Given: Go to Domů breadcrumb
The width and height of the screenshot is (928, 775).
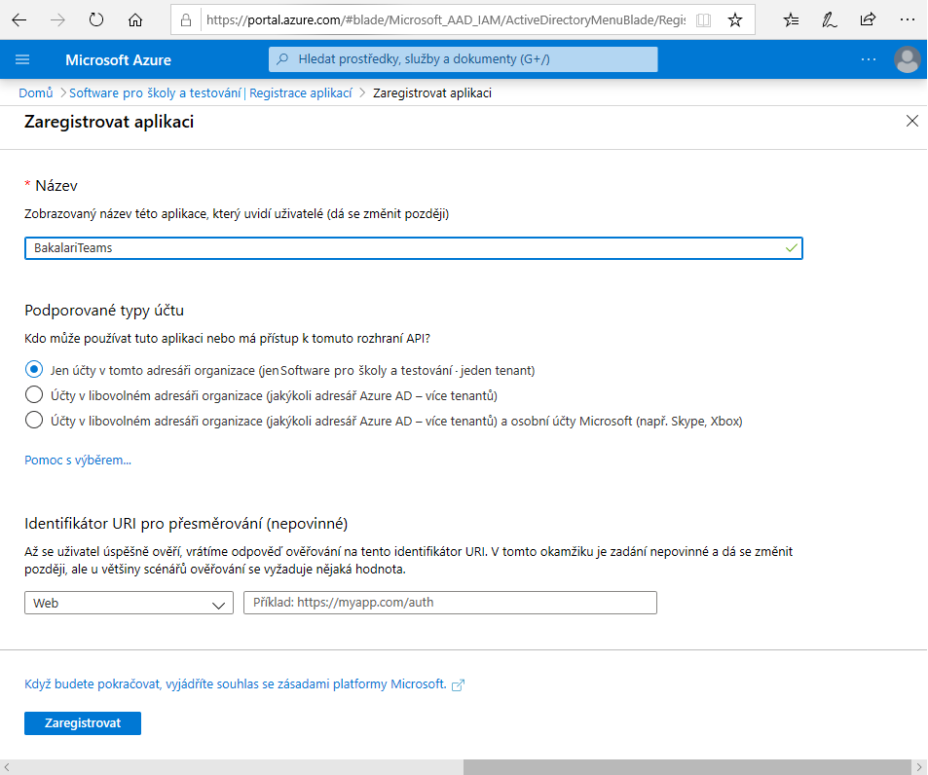Looking at the screenshot, I should (x=35, y=92).
